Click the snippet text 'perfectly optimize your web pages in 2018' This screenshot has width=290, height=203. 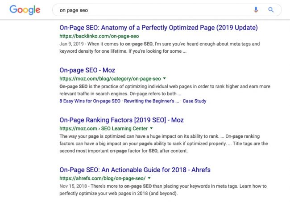point(104,193)
